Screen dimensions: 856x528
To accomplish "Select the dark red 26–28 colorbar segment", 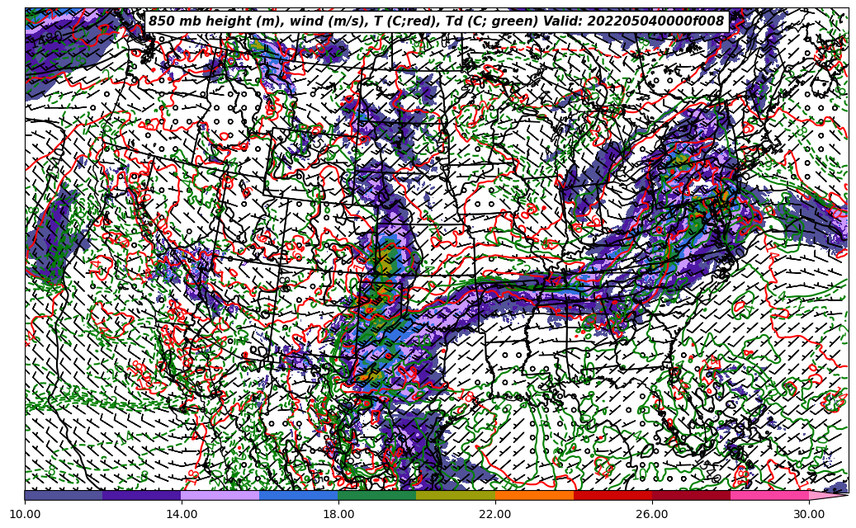I will (x=691, y=495).
